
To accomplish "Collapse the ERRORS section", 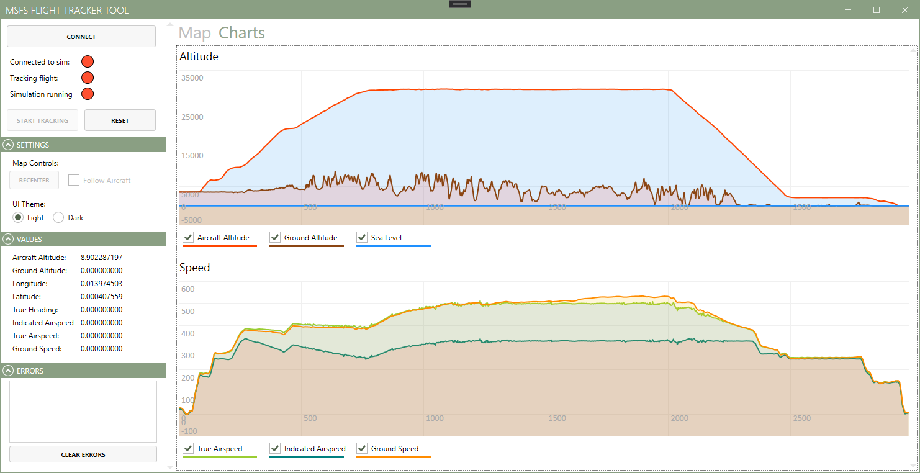I will tap(9, 371).
